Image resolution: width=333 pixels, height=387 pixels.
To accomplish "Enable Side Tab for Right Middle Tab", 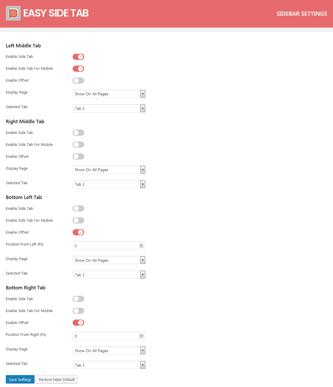I will coord(78,132).
